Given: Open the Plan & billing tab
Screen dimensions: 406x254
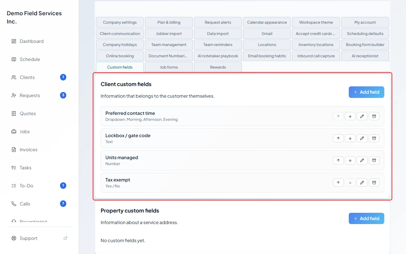Looking at the screenshot, I should coord(169,22).
